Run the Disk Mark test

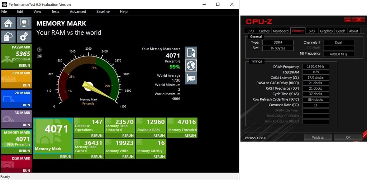pyautogui.click(x=27, y=170)
